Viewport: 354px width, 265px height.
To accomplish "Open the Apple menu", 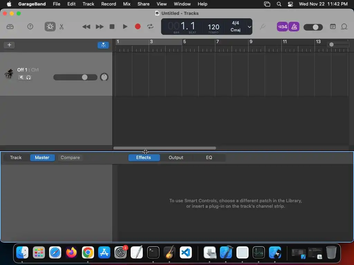I will 9,4.
